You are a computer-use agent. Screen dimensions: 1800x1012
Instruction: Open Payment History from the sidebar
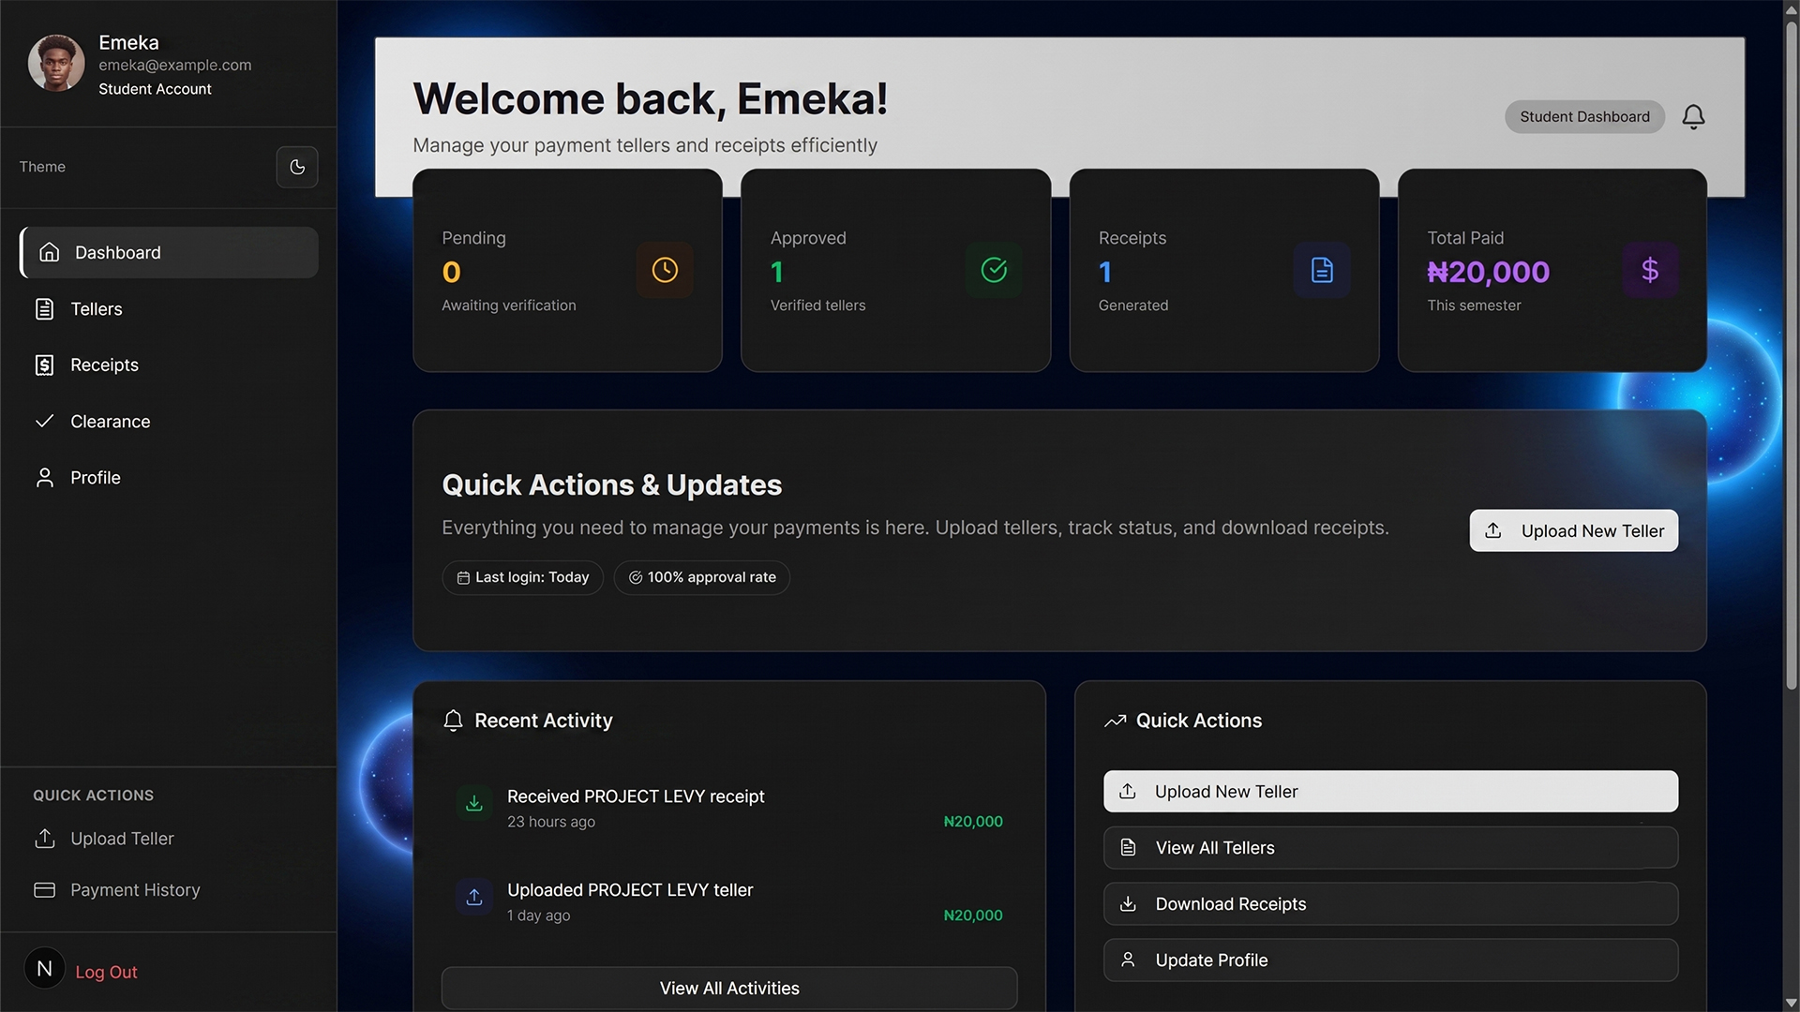tap(117, 890)
